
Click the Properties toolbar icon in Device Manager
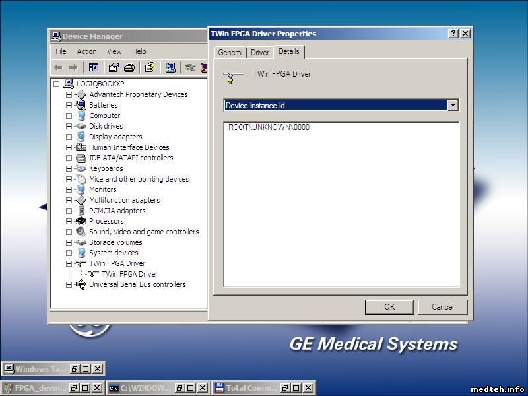pos(114,67)
